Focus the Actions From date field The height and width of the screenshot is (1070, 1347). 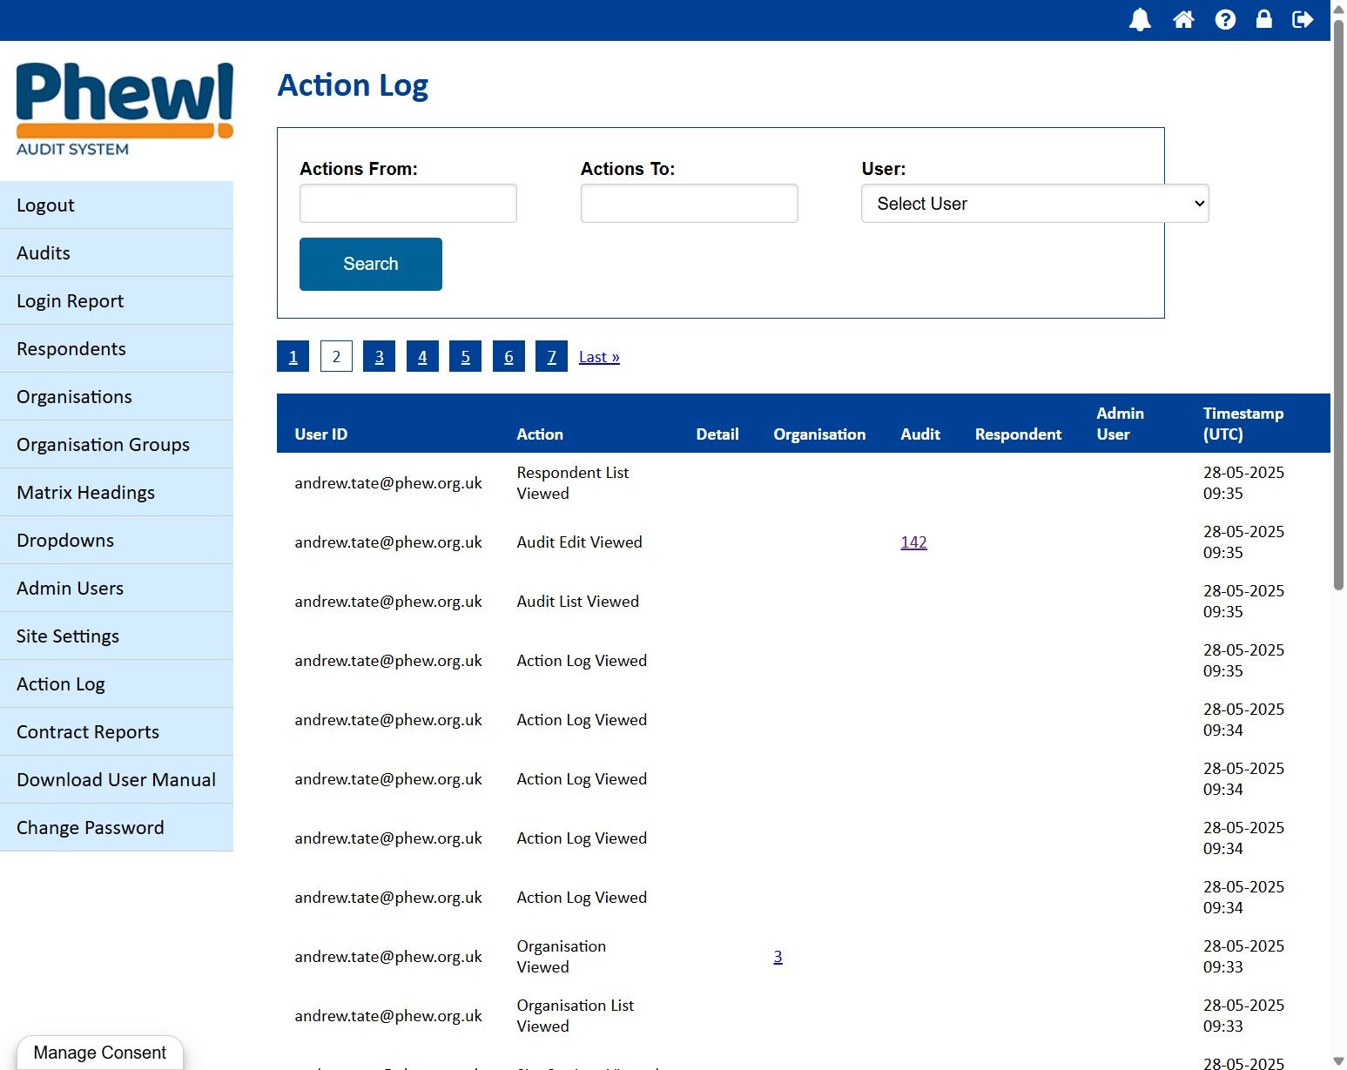click(407, 204)
